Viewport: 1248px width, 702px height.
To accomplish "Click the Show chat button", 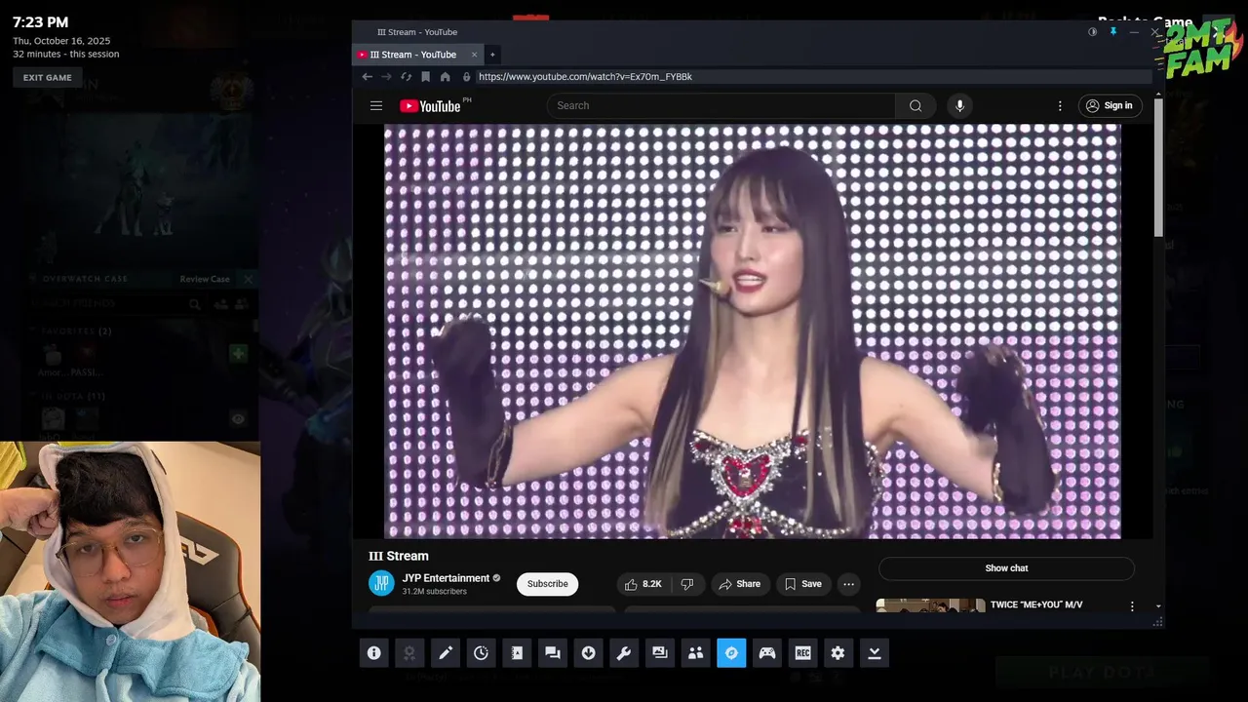I will (1006, 568).
